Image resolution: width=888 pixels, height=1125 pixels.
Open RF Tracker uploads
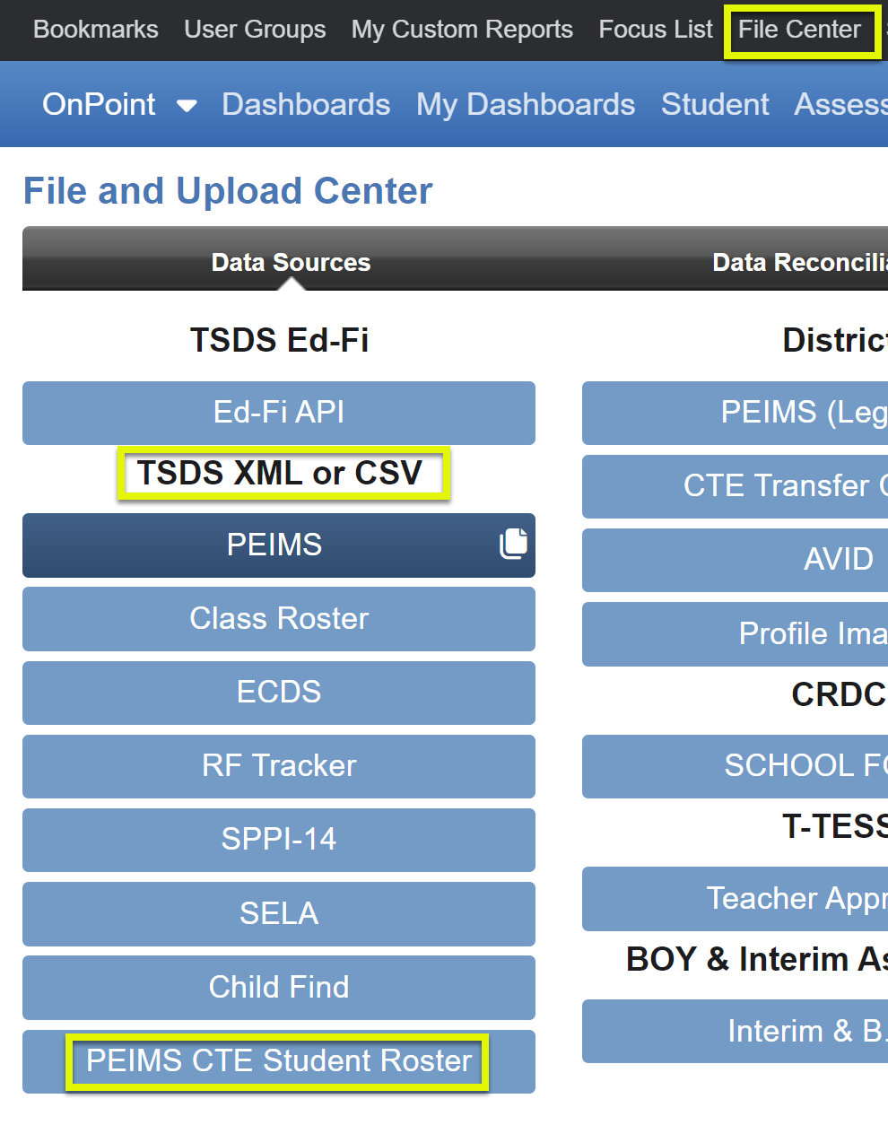tap(278, 765)
